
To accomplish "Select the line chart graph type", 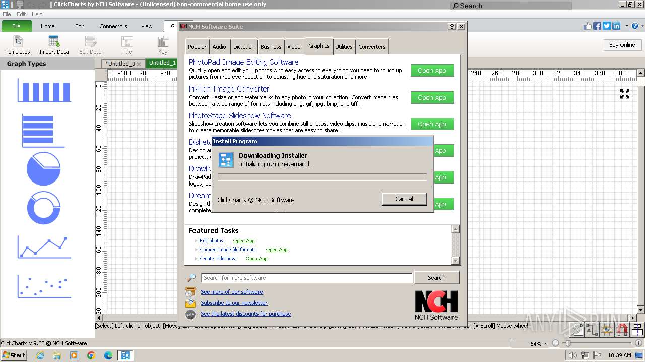I will (44, 247).
